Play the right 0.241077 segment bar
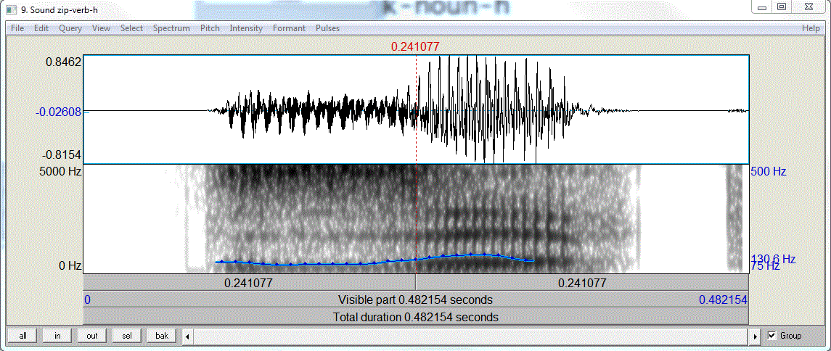Viewport: 831px width, 351px height. 582,283
